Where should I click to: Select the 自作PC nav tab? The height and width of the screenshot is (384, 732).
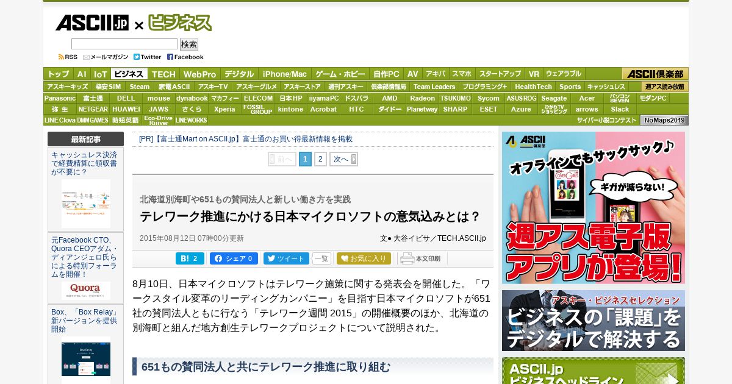pyautogui.click(x=386, y=74)
